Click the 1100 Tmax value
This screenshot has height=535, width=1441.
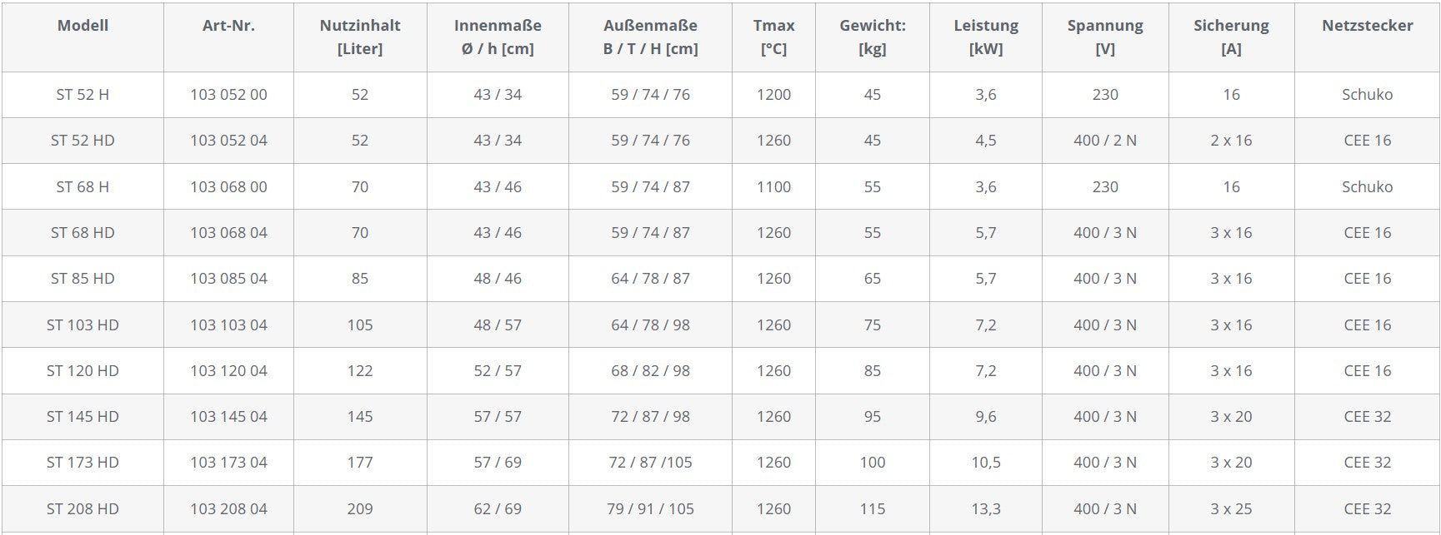point(773,187)
